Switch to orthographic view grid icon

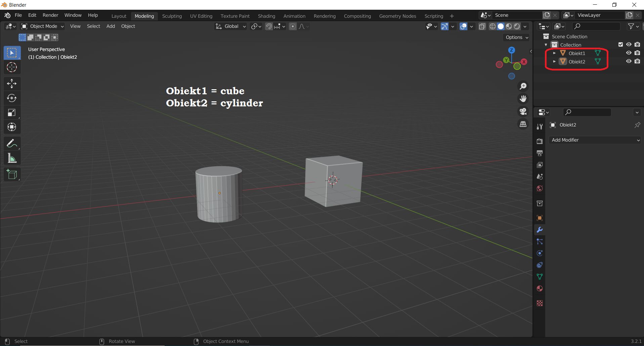[523, 124]
